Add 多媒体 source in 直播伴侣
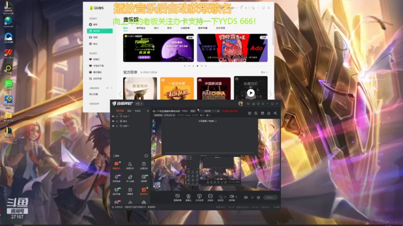Viewport: 403px width, 226px height. point(210,197)
